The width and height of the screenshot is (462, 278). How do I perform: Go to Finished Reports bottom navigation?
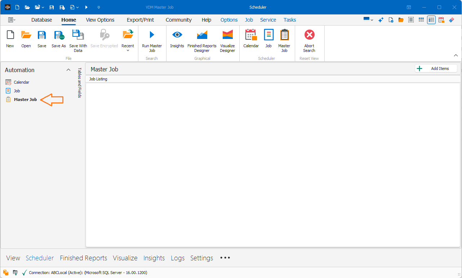tap(83, 258)
